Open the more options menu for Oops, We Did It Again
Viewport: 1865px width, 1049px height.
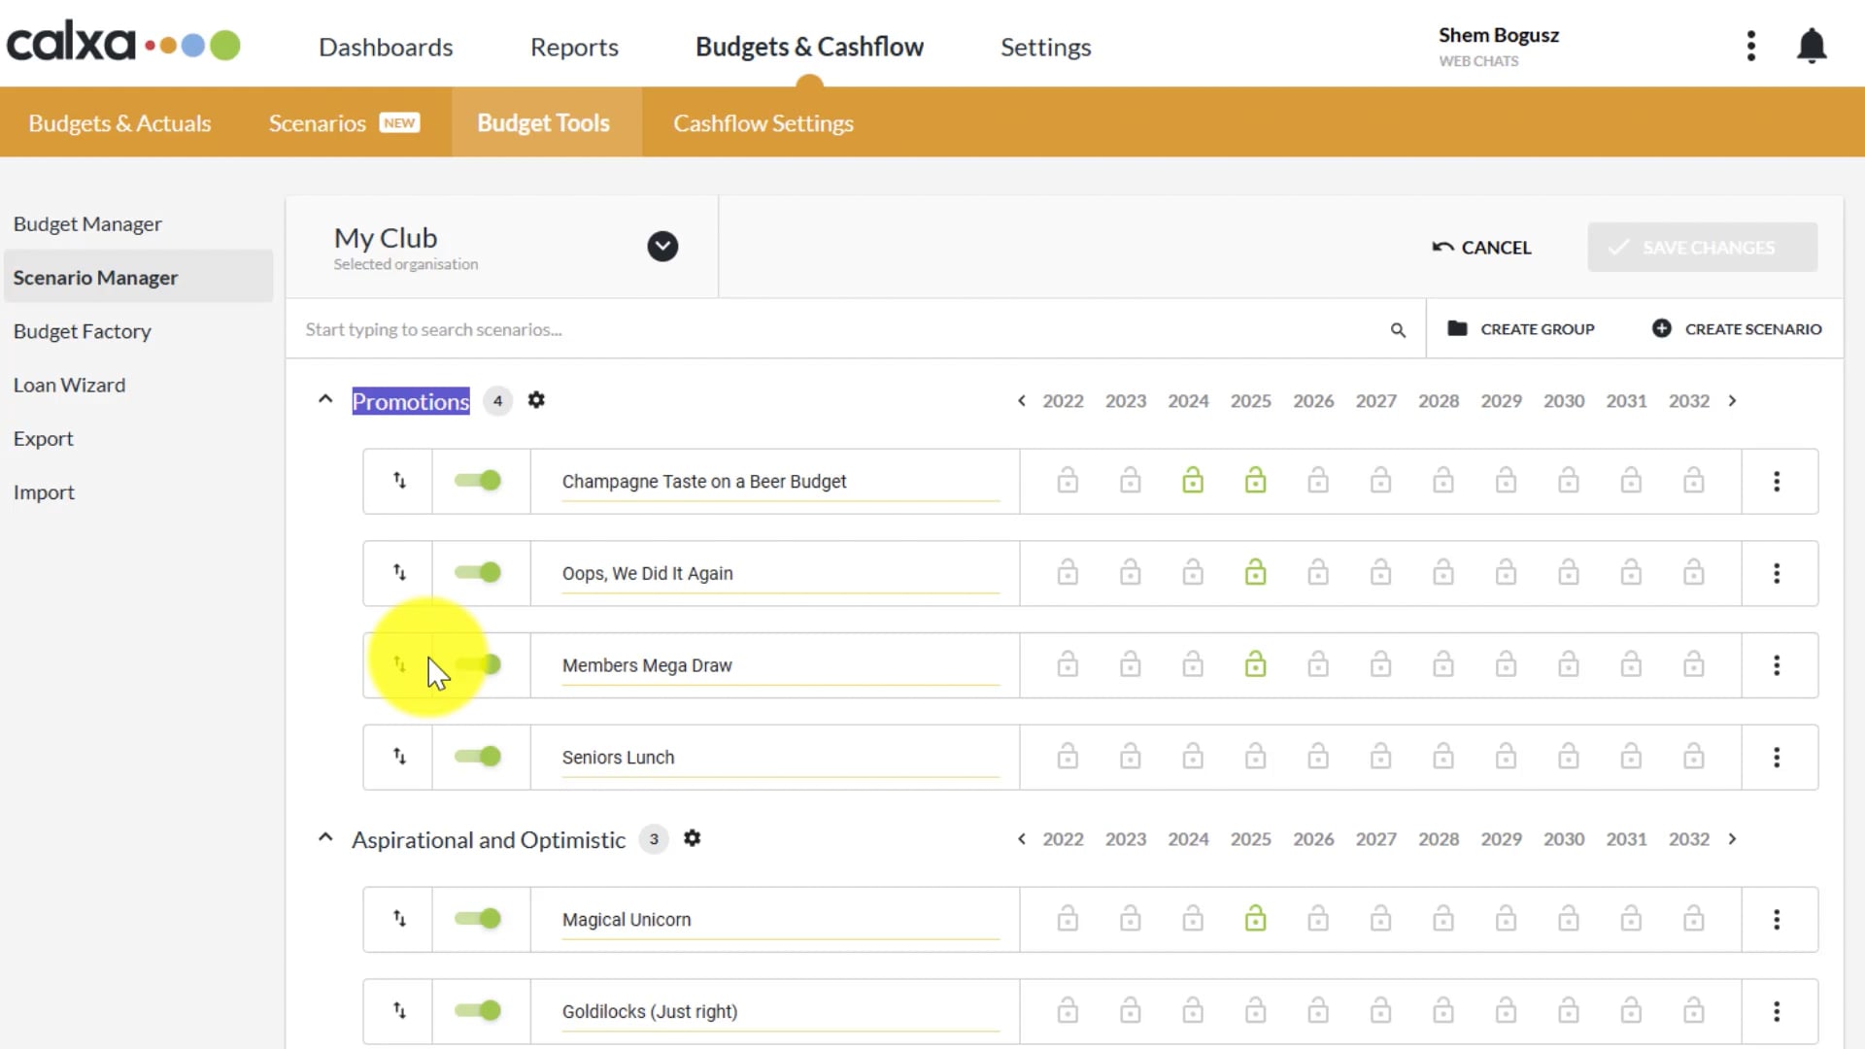click(1777, 573)
